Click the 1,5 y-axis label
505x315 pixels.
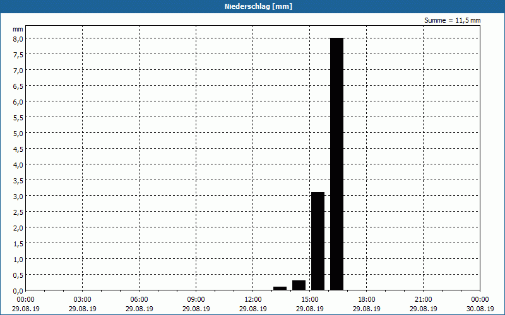pos(18,243)
